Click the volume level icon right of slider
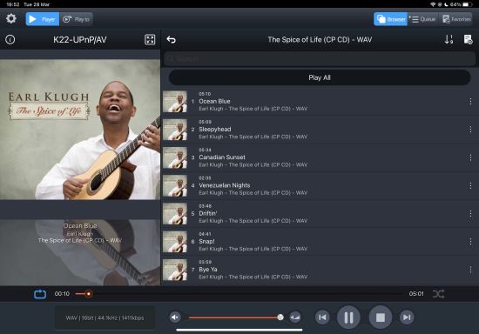 [294, 317]
